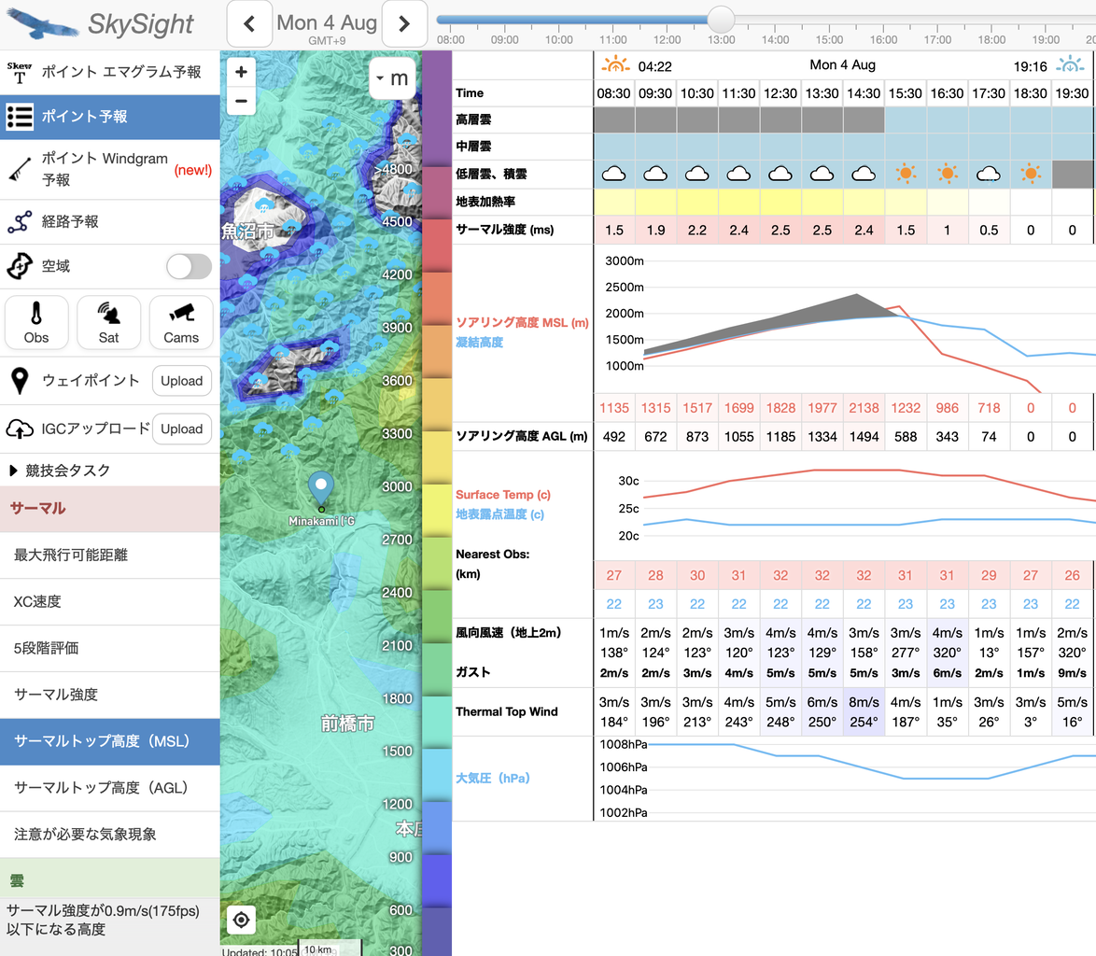This screenshot has height=956, width=1096.
Task: Click the 12:30 time column header
Action: click(780, 93)
